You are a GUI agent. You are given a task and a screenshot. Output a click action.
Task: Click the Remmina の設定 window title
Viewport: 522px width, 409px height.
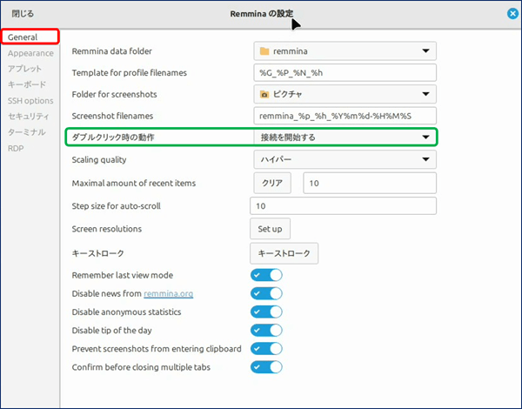pyautogui.click(x=262, y=14)
